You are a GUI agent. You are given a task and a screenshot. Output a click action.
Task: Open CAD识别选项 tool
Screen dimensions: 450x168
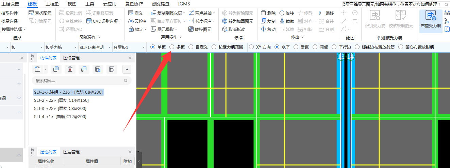104,21
